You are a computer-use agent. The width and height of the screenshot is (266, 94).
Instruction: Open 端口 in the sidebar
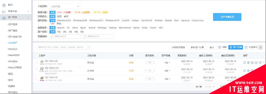pos(10,74)
